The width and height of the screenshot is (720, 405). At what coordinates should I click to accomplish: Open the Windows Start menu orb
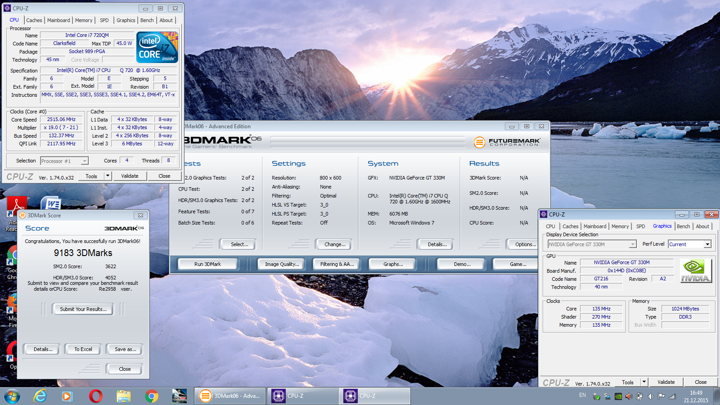tap(12, 396)
